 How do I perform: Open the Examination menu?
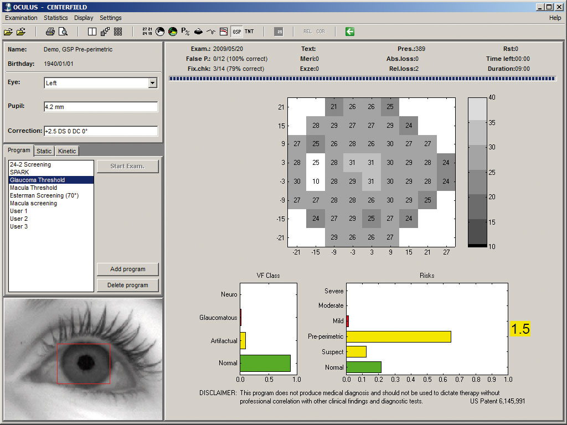(x=21, y=18)
